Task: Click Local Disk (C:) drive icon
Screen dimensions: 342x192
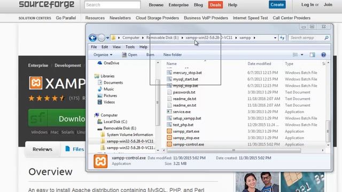Action: [x=100, y=122]
